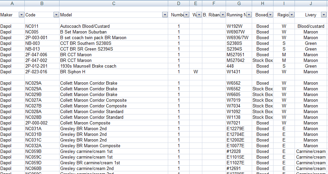Viewport: 328px width, 174px height.
Task: Select code cell 'NC027A'
Action: [42, 100]
